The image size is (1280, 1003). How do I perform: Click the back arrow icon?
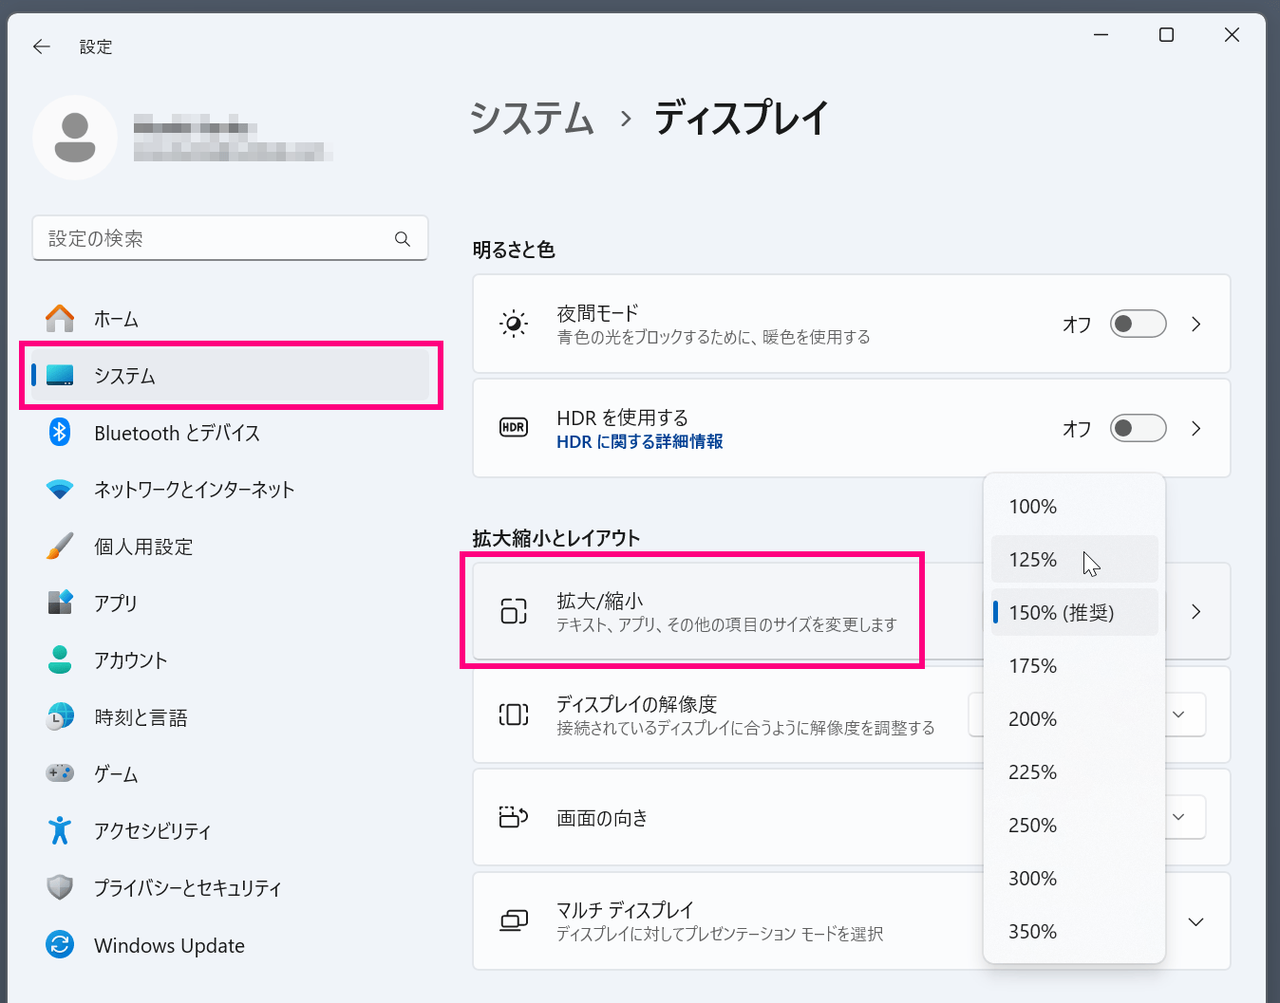point(42,46)
